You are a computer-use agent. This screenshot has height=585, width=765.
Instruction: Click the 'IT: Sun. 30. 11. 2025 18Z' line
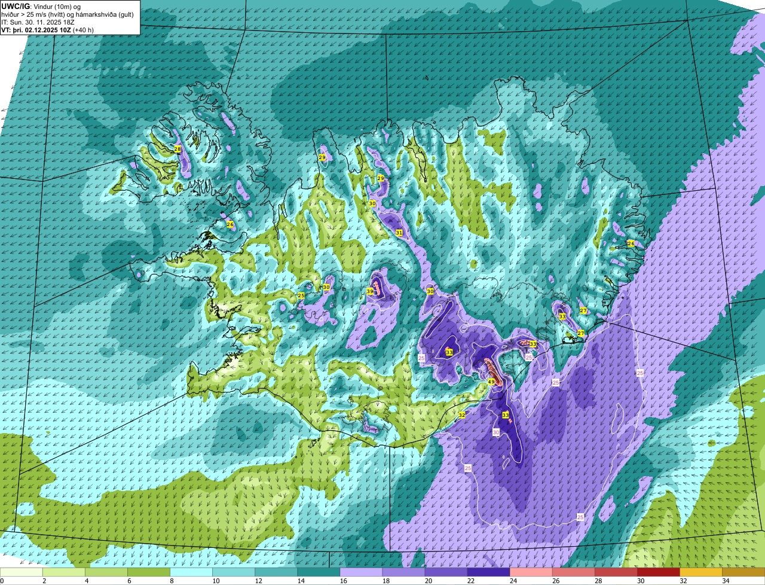pyautogui.click(x=38, y=22)
